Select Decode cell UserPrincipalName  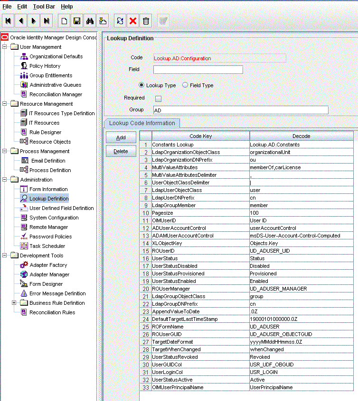coord(301,387)
